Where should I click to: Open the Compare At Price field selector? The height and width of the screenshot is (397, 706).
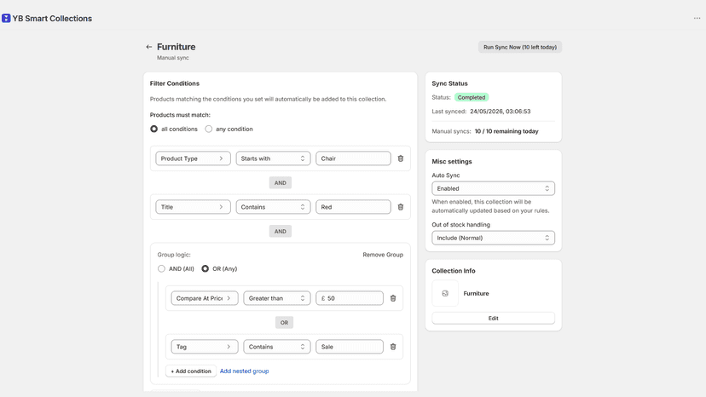point(205,298)
